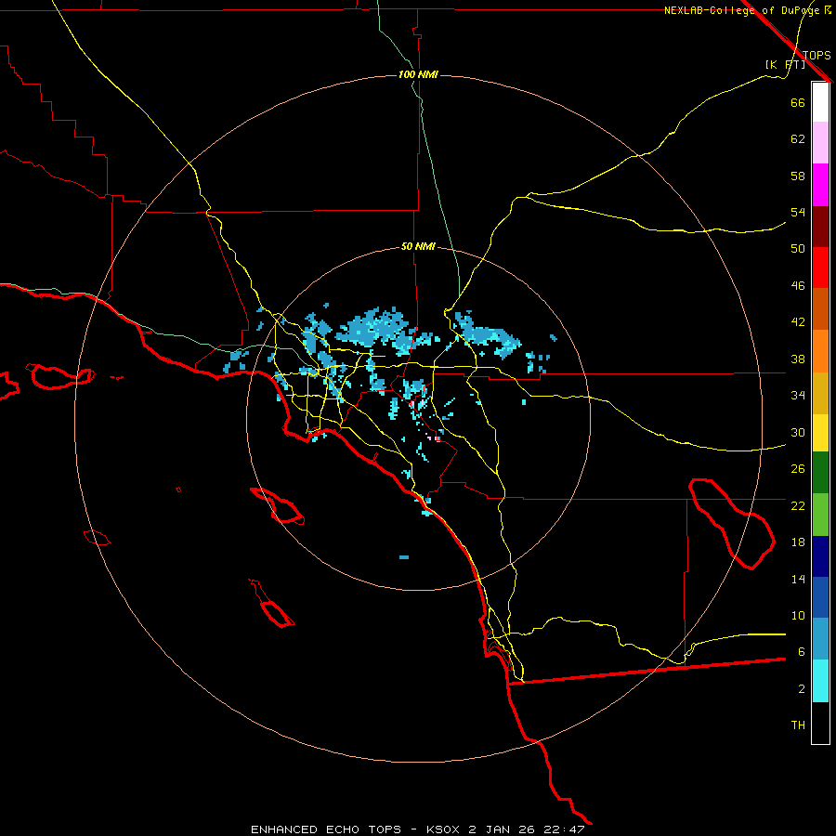Click the "22:47" timestamp in caption

(564, 829)
